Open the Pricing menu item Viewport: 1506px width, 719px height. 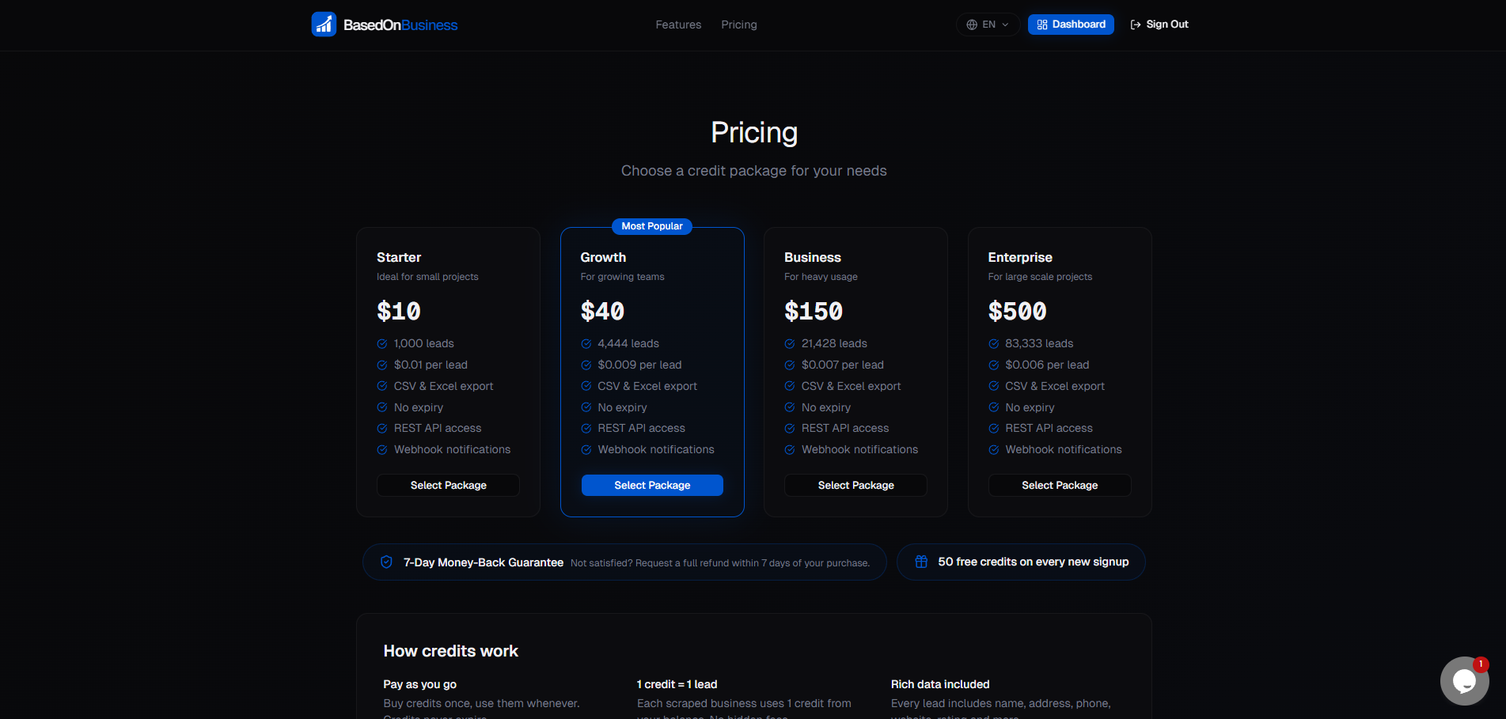pos(738,25)
